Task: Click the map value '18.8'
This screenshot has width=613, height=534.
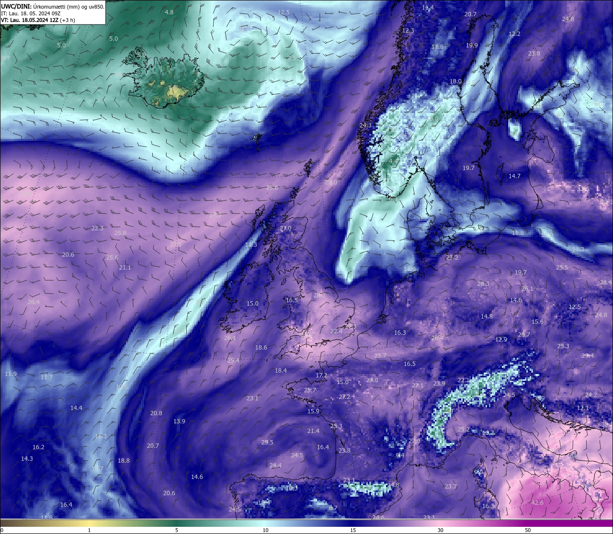Action: (124, 460)
